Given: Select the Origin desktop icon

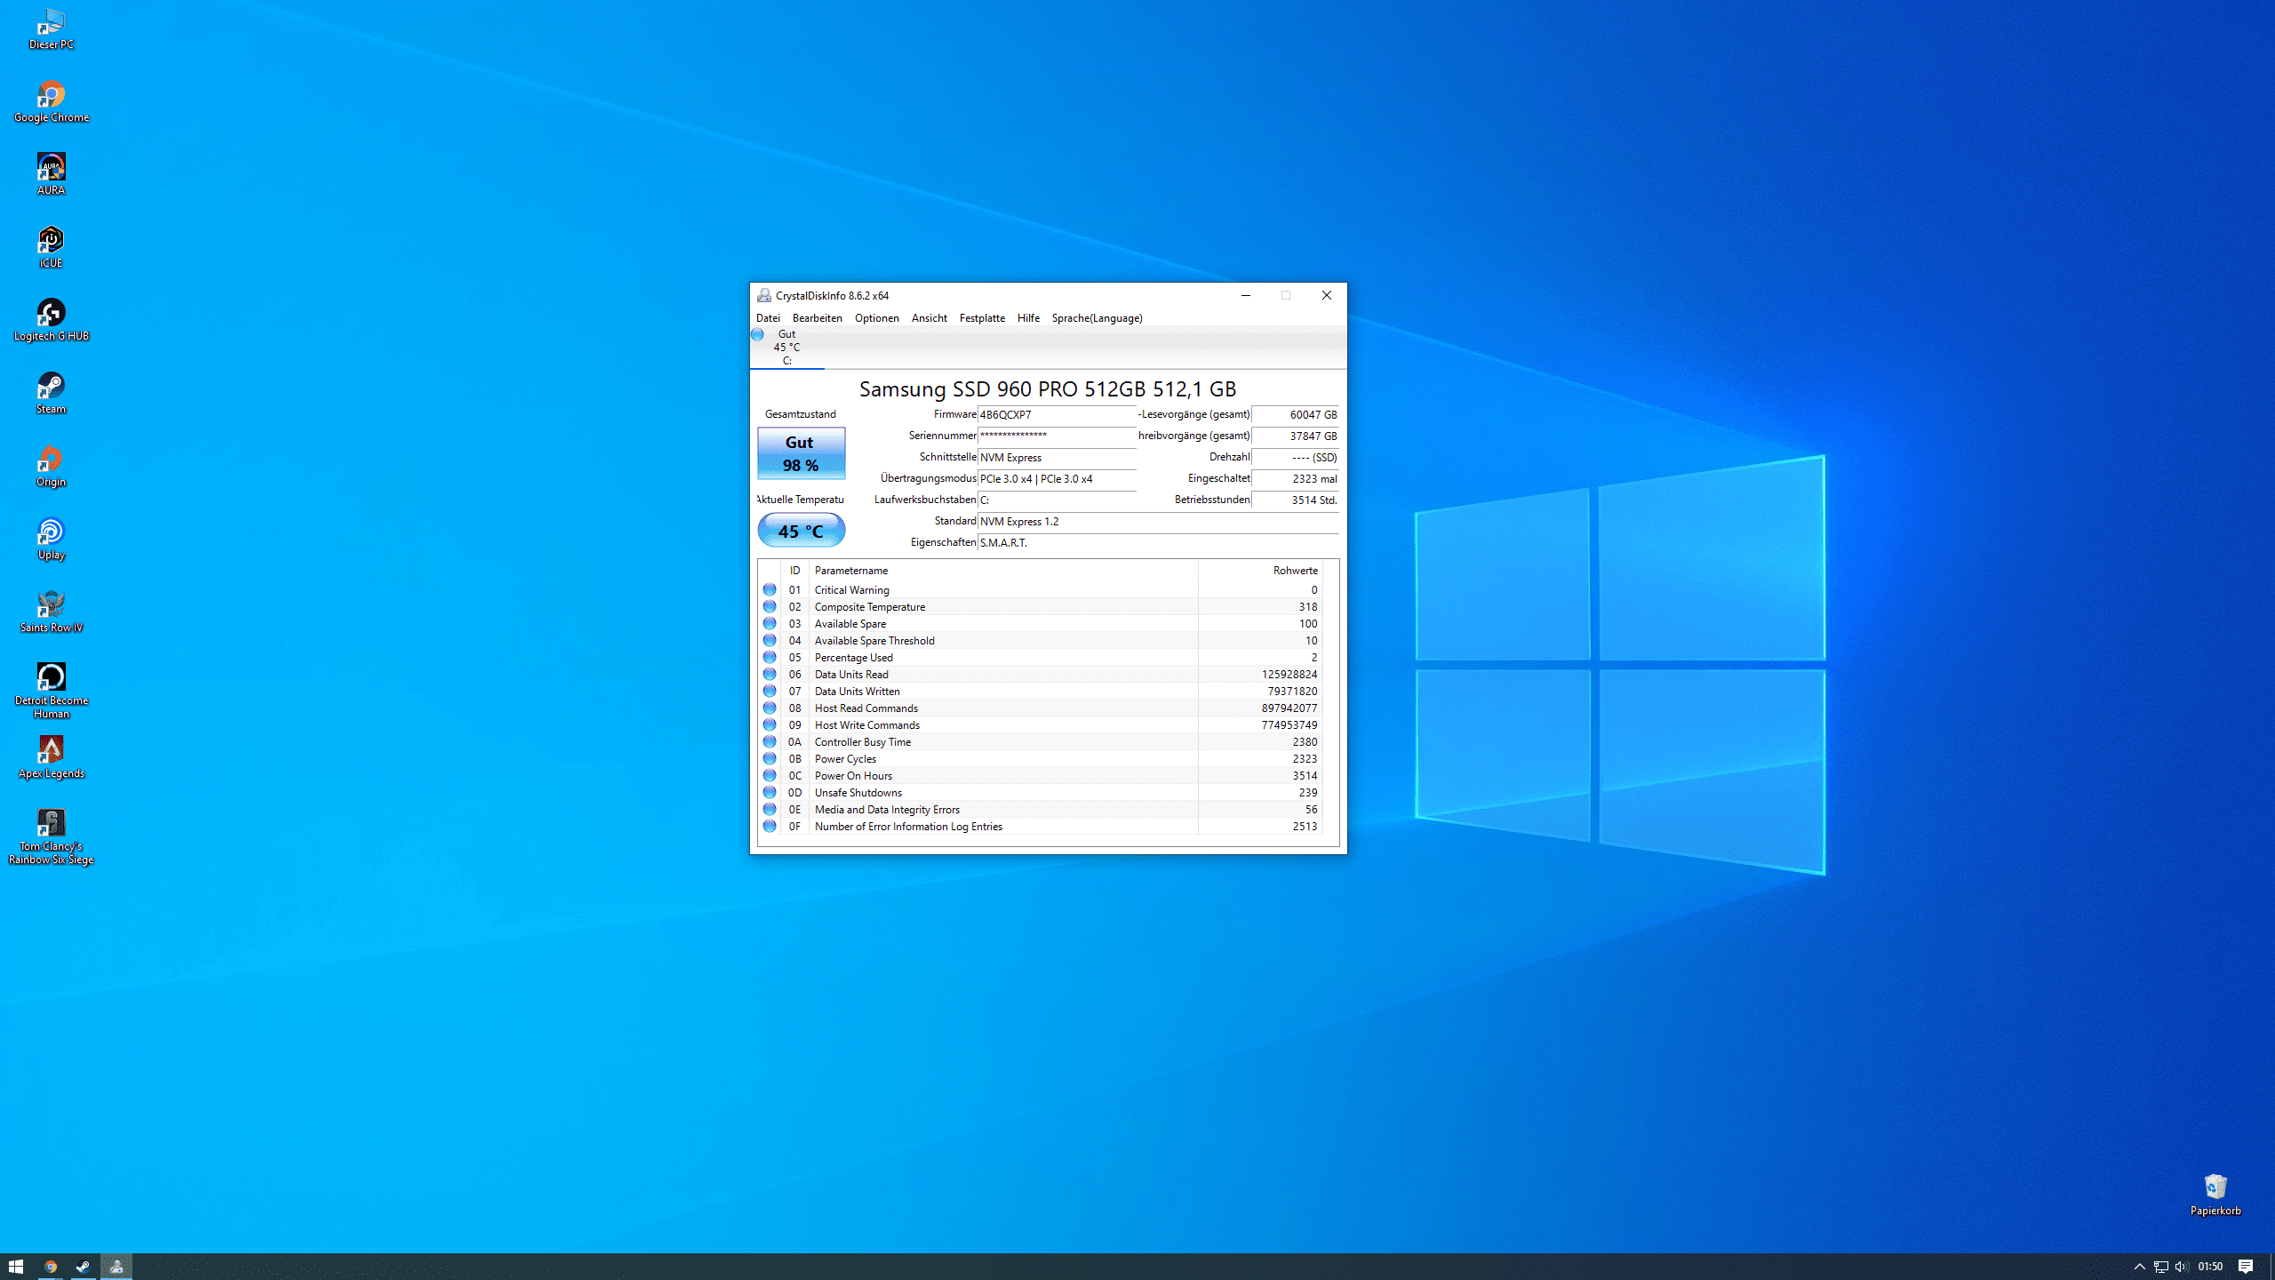Looking at the screenshot, I should 51,460.
